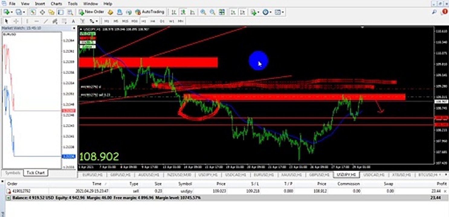Open the Insert menu
The height and width of the screenshot is (217, 449).
pyautogui.click(x=40, y=4)
